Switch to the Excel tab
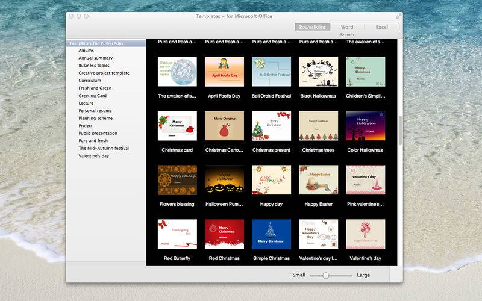This screenshot has height=301, width=482. click(x=382, y=27)
